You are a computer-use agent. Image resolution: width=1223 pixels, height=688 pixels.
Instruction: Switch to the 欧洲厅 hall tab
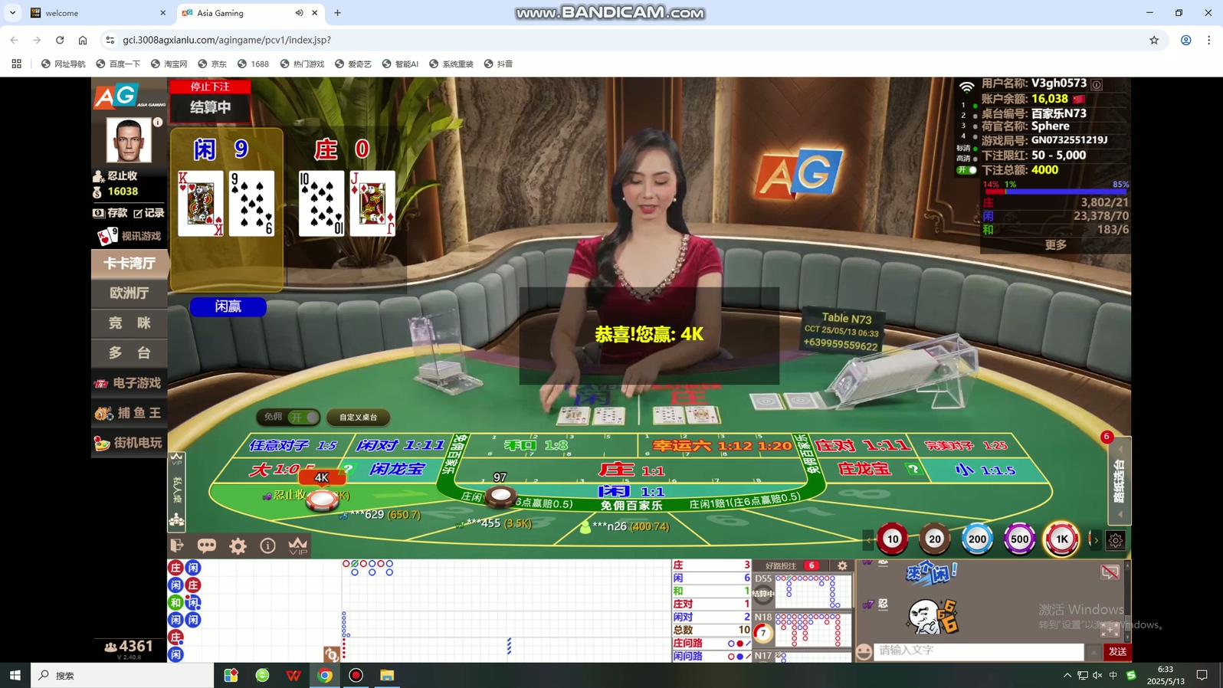pos(129,293)
